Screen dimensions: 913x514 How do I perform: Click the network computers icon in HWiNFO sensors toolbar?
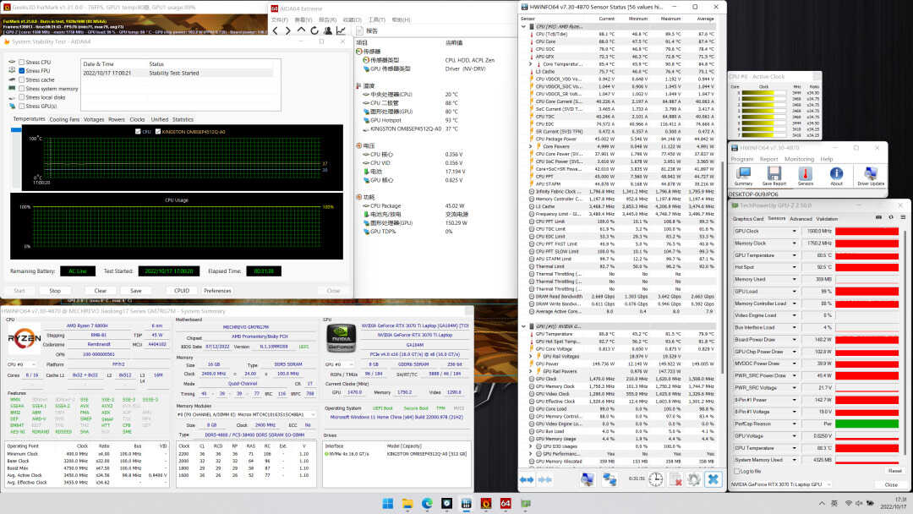(x=610, y=479)
